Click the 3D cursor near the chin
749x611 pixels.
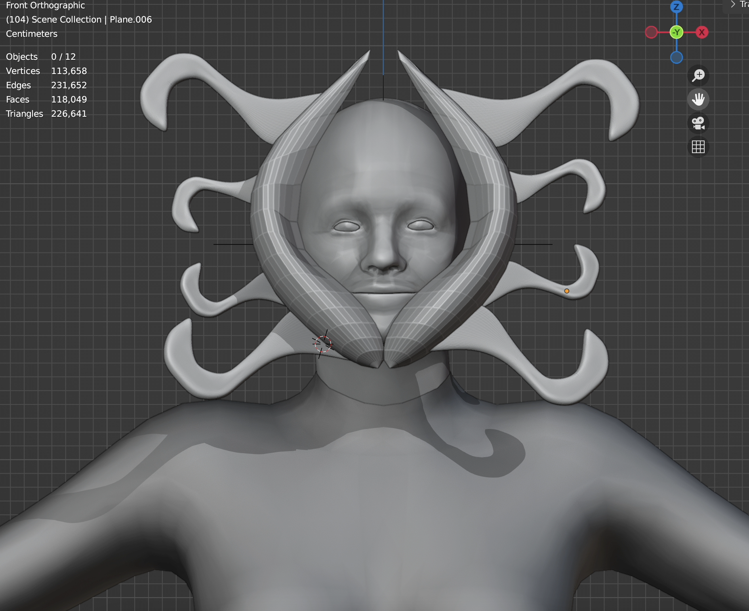coord(323,344)
